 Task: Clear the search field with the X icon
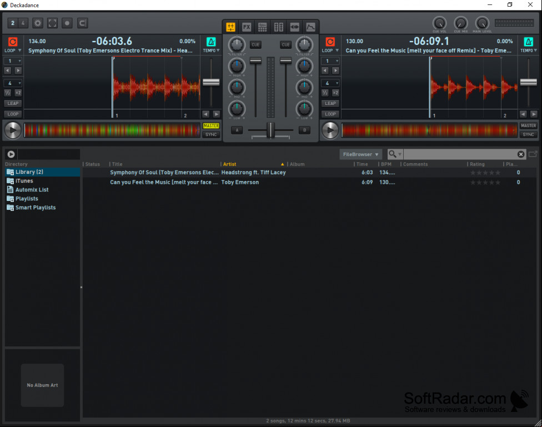(521, 154)
